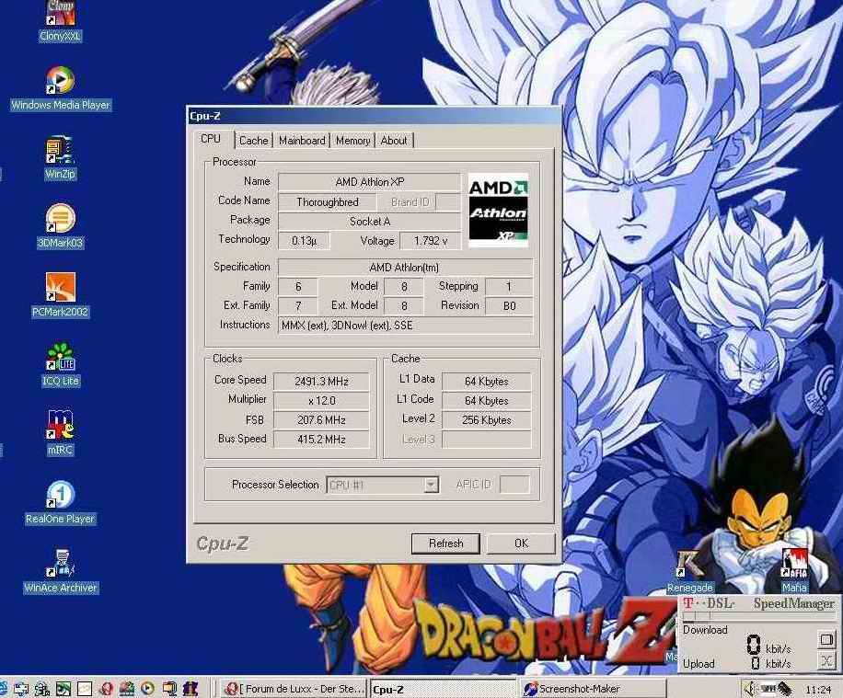This screenshot has width=843, height=698.
Task: Click the film strip quick launch icon
Action: [x=127, y=688]
